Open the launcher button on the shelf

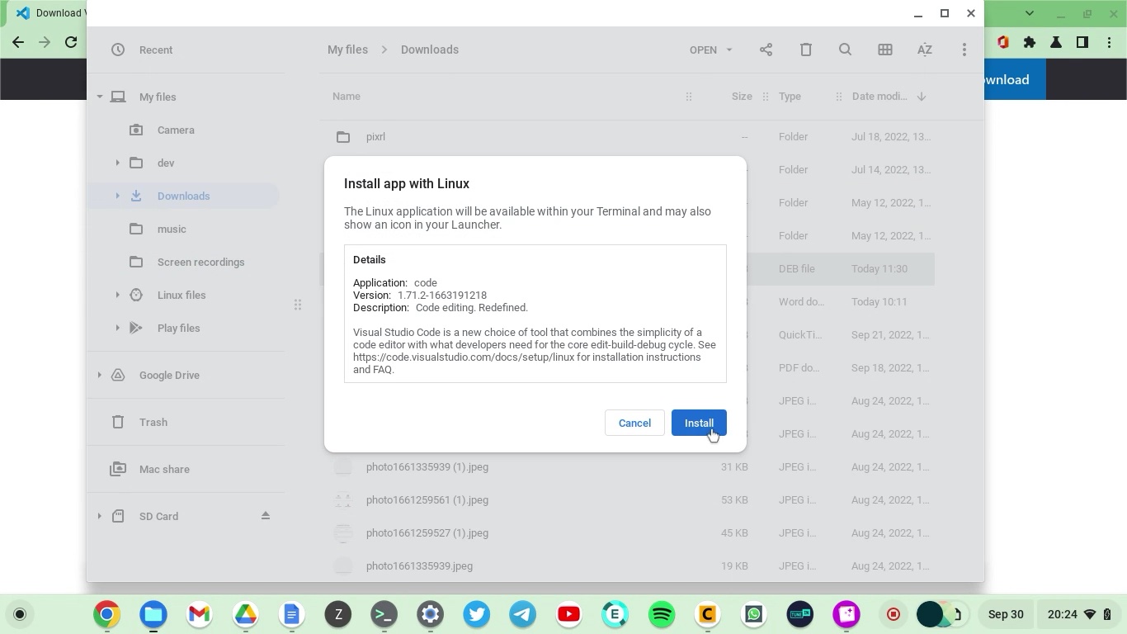click(20, 614)
